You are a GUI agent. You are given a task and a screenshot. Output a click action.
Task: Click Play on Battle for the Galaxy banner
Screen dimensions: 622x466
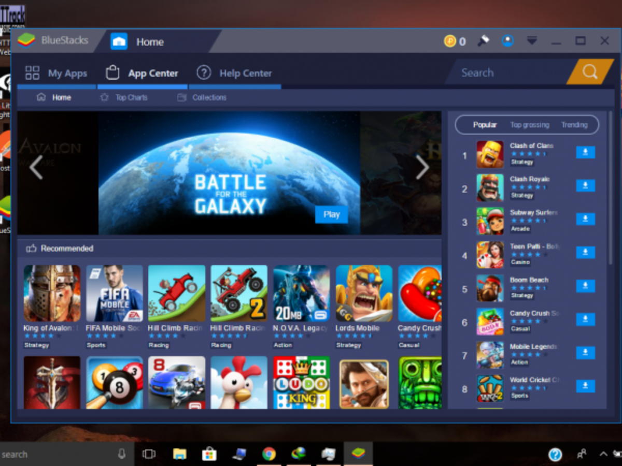click(331, 214)
